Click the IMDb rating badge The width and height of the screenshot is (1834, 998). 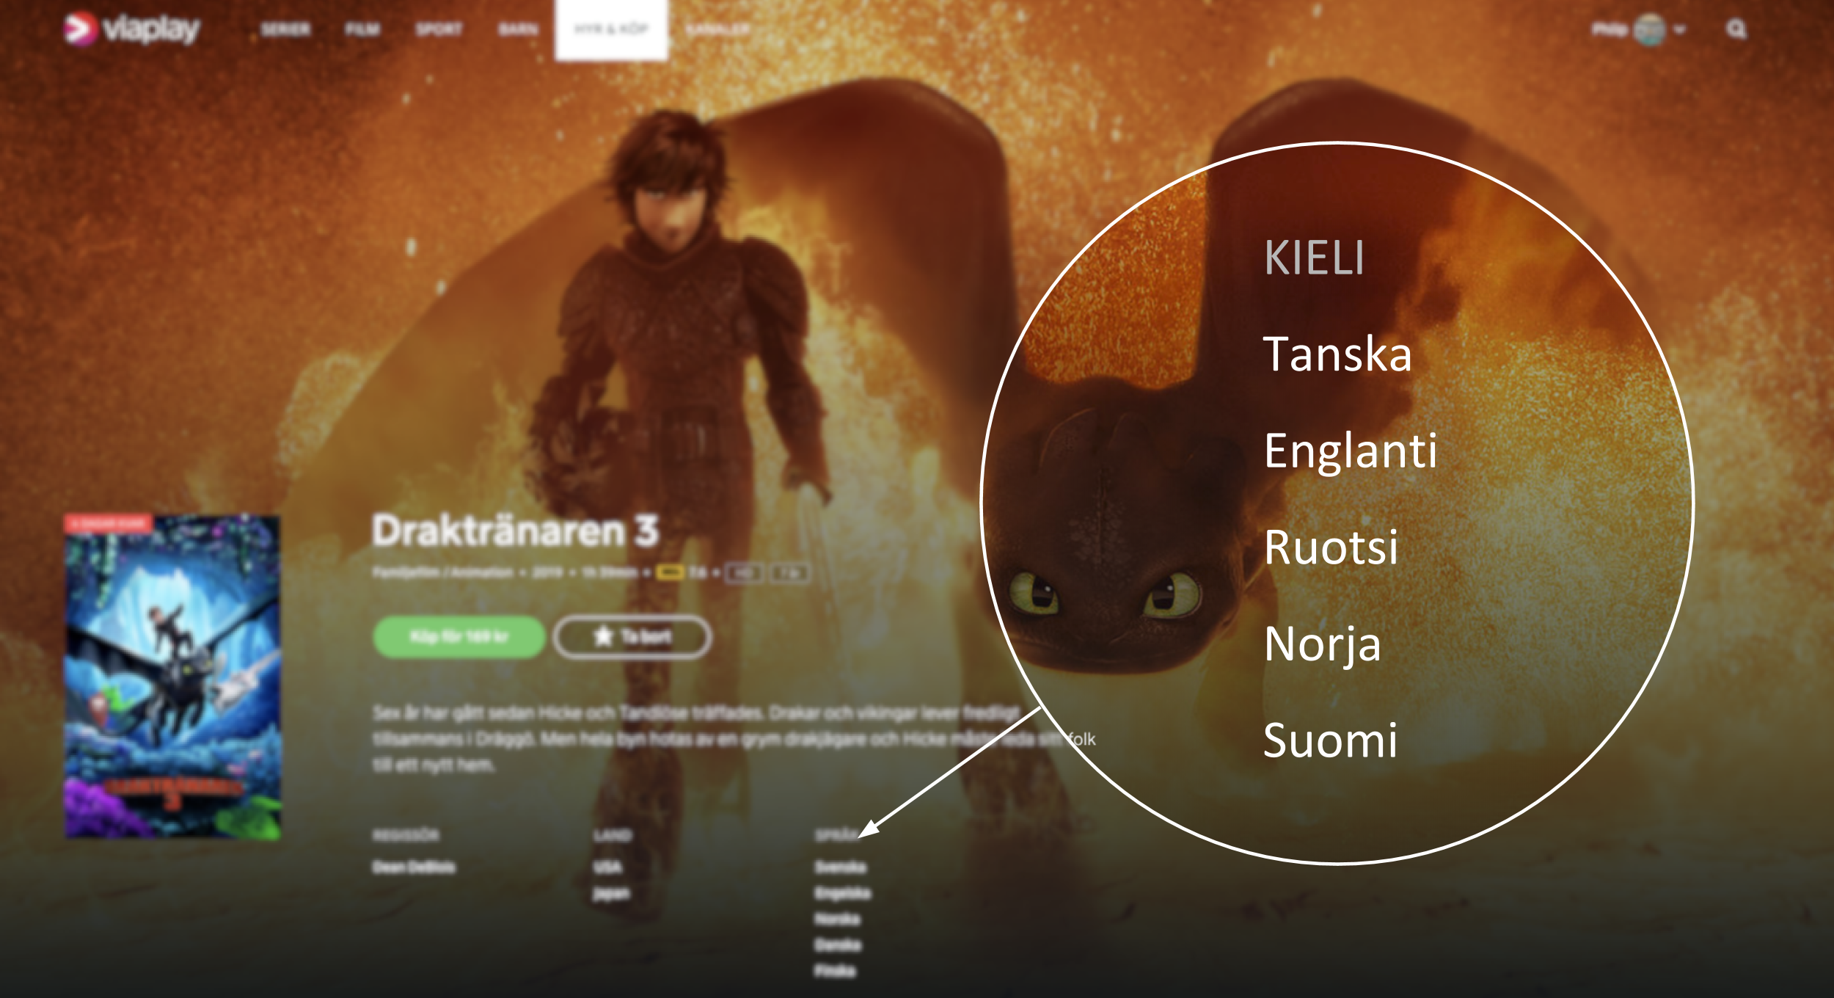[x=669, y=572]
